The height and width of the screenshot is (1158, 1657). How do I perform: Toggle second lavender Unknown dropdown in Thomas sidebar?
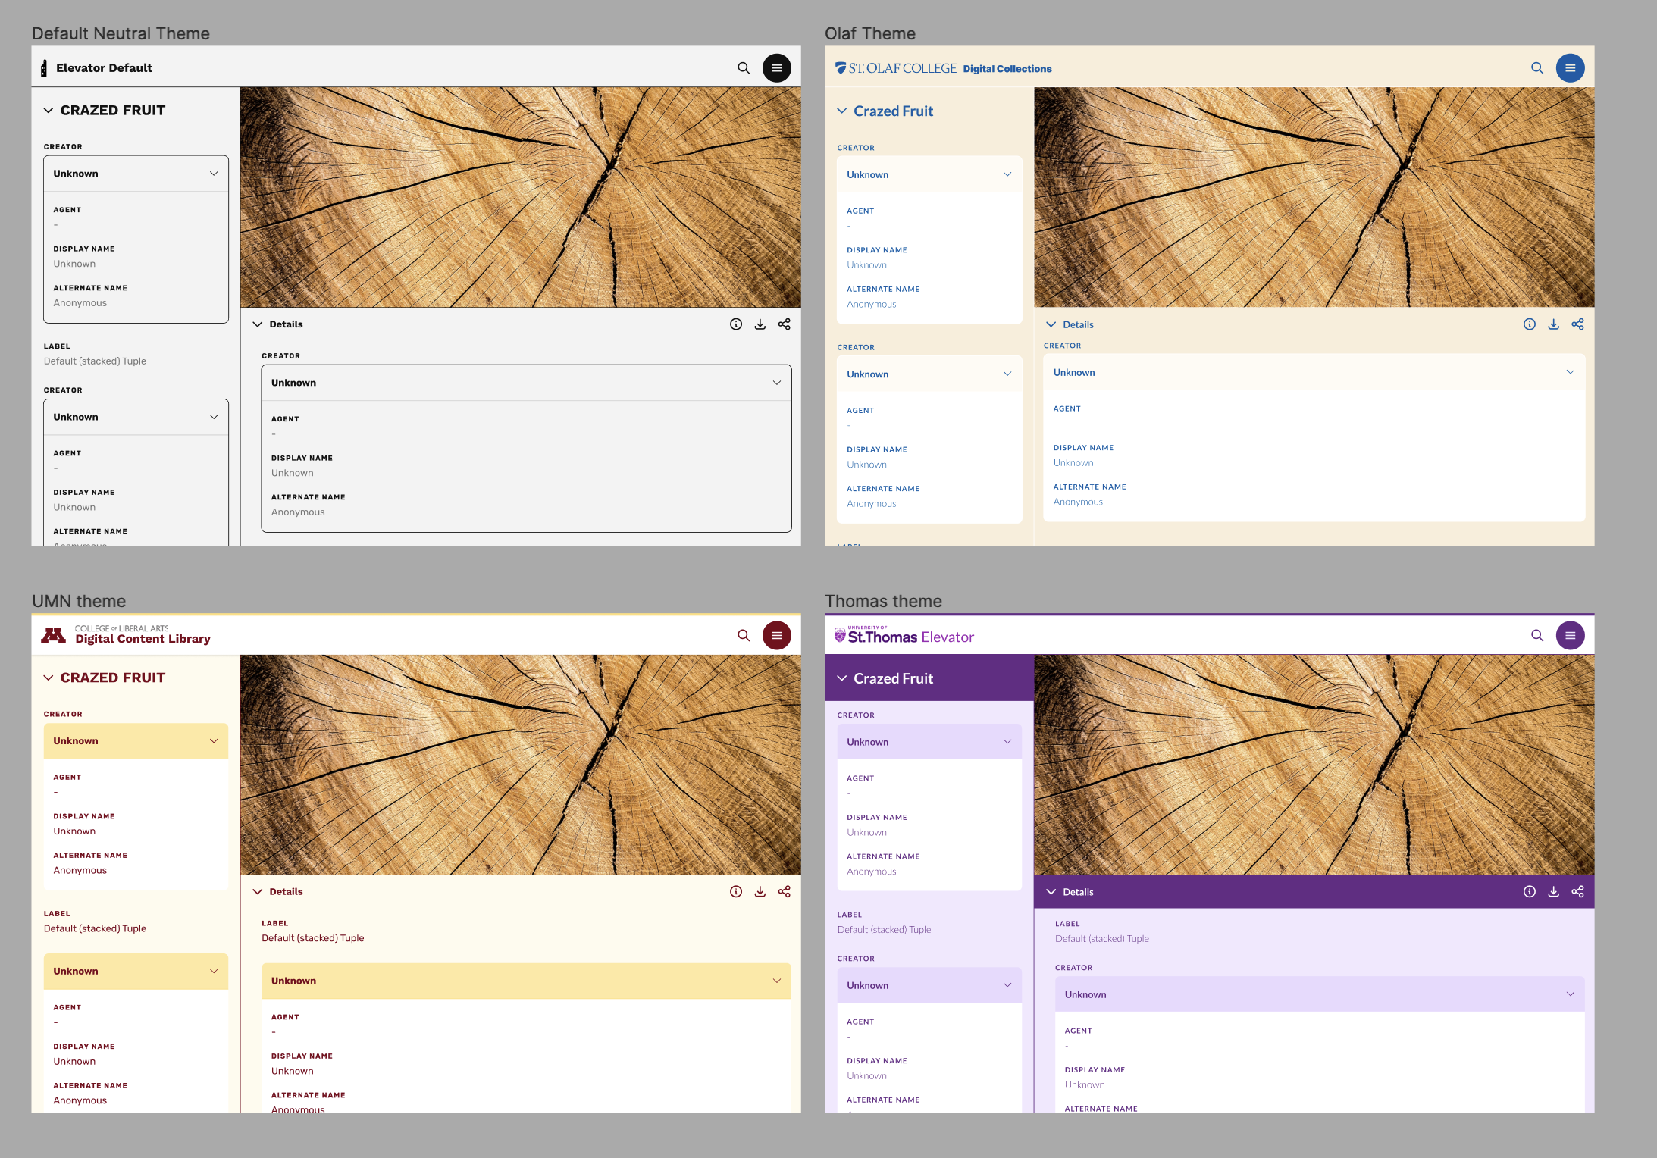click(930, 985)
